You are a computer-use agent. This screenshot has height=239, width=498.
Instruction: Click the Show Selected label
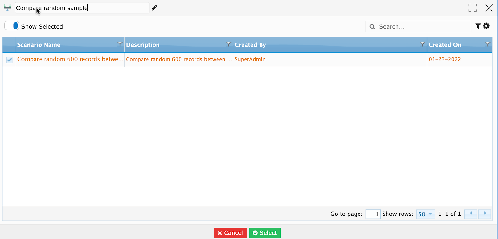coord(42,26)
